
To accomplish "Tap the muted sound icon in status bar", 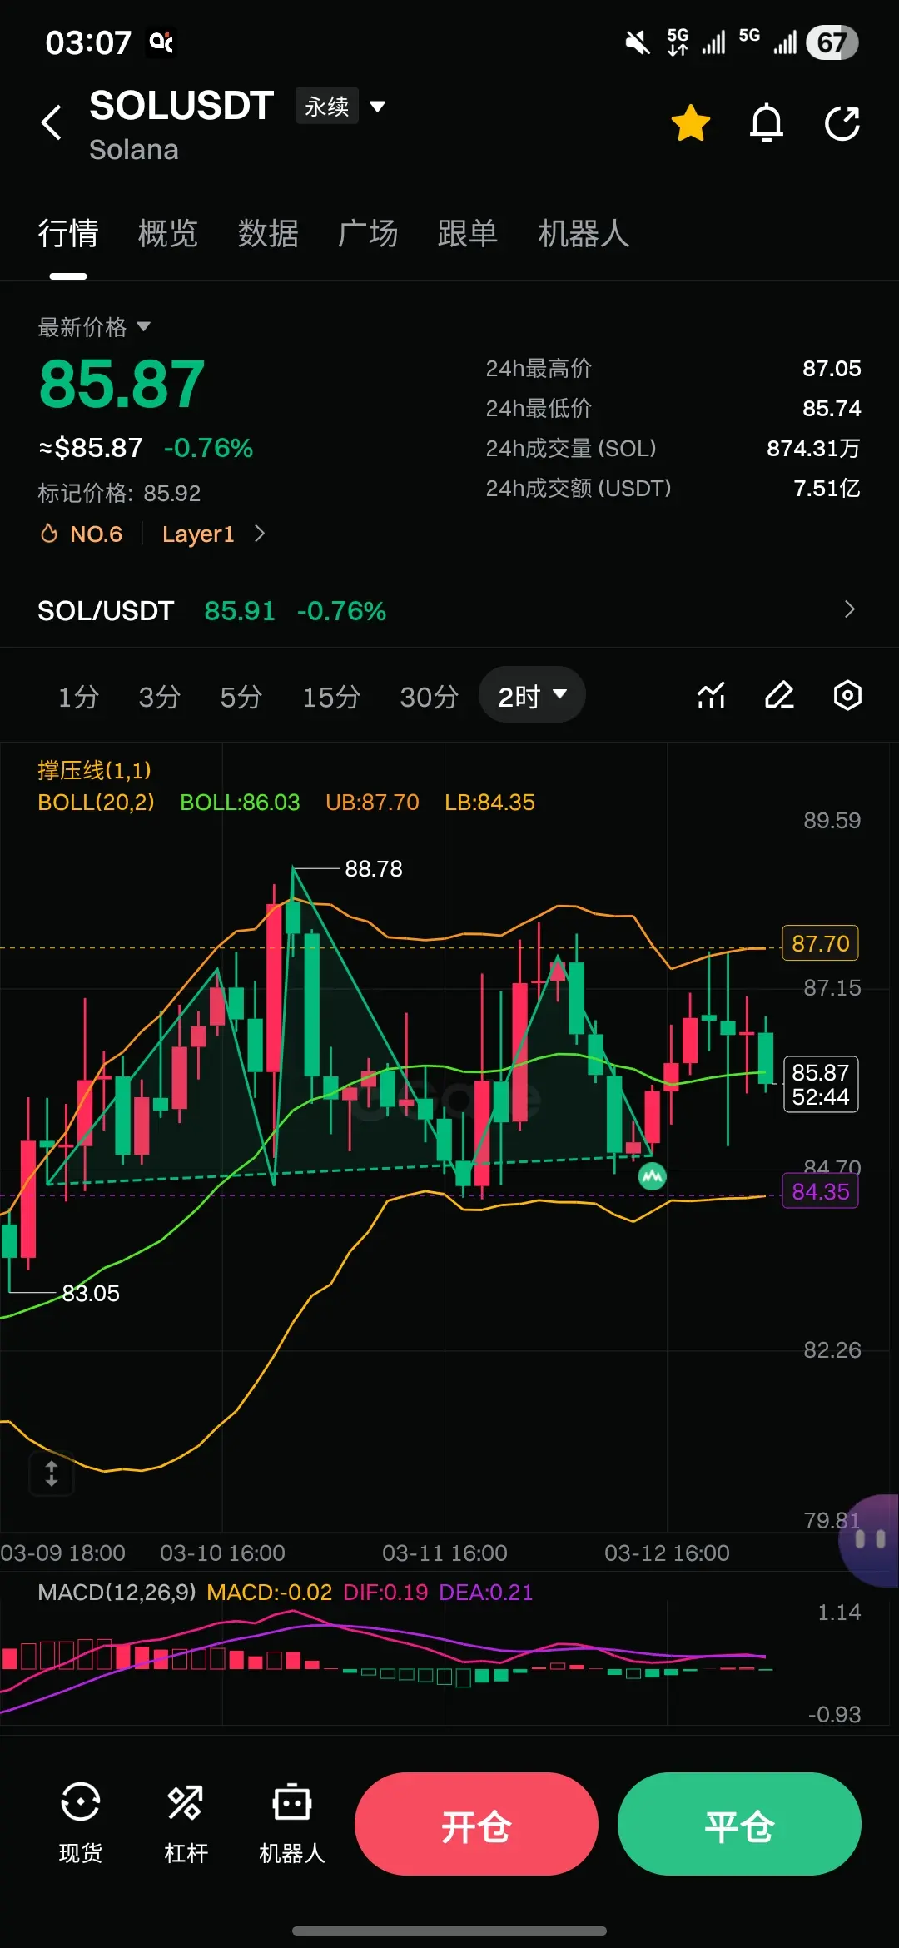I will (x=638, y=42).
